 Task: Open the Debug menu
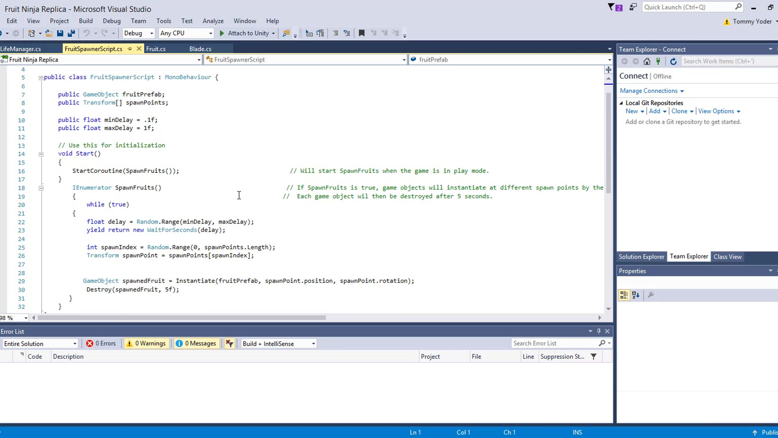[x=112, y=21]
